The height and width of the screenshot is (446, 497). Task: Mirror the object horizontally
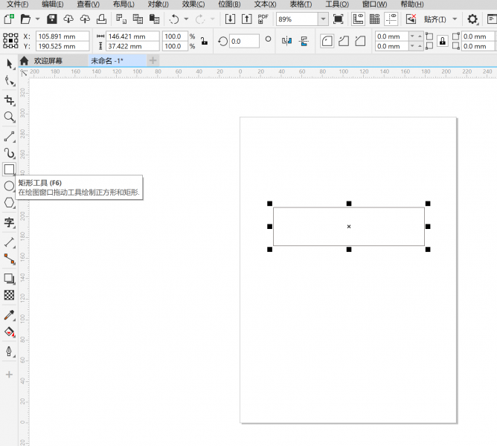287,41
